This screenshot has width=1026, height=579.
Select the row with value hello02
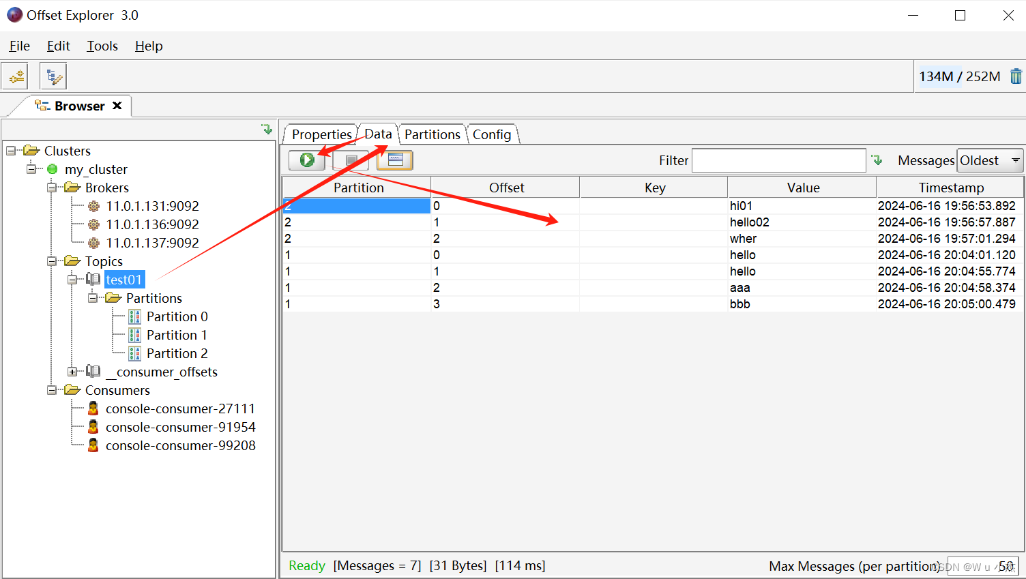tap(654, 222)
